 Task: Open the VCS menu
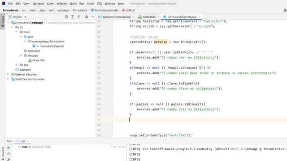click(99, 4)
